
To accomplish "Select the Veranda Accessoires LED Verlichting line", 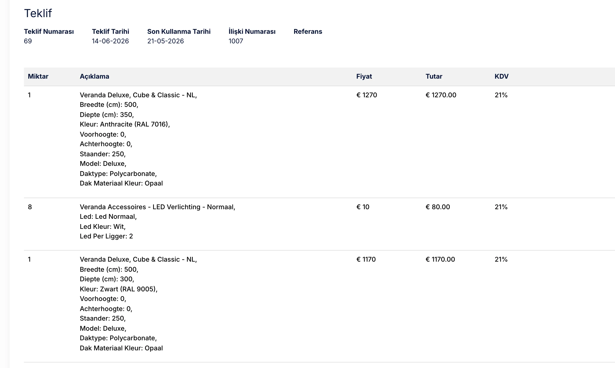I will (x=157, y=207).
